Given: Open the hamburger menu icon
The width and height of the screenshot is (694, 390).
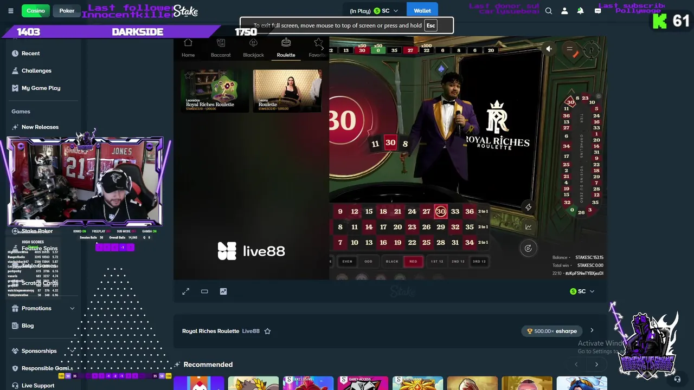Looking at the screenshot, I should coord(10,11).
